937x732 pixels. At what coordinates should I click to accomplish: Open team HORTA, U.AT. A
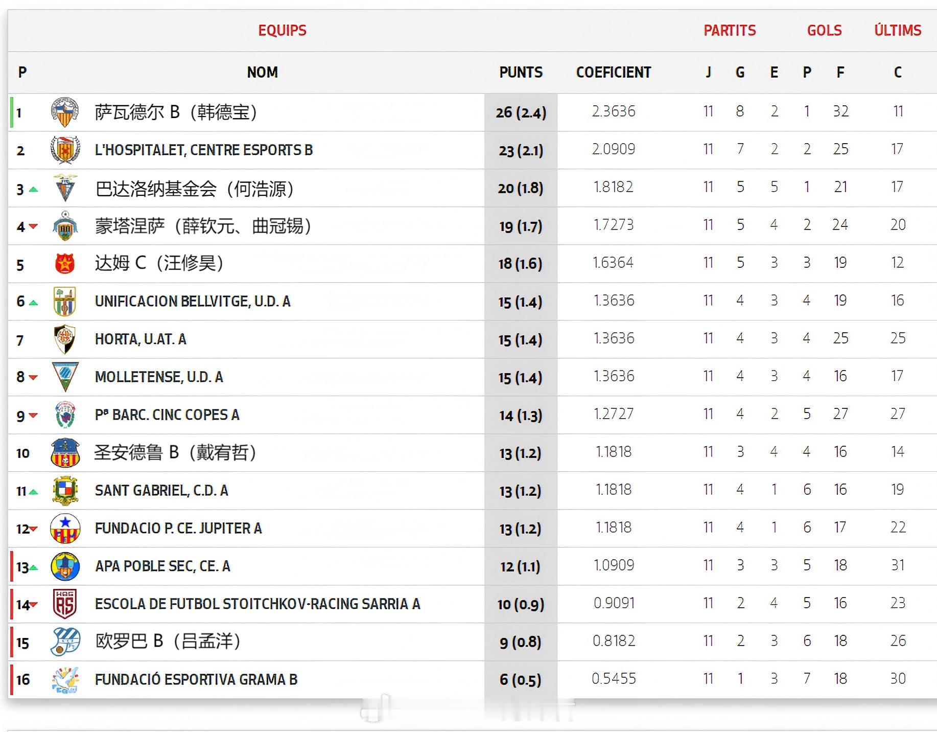point(140,339)
